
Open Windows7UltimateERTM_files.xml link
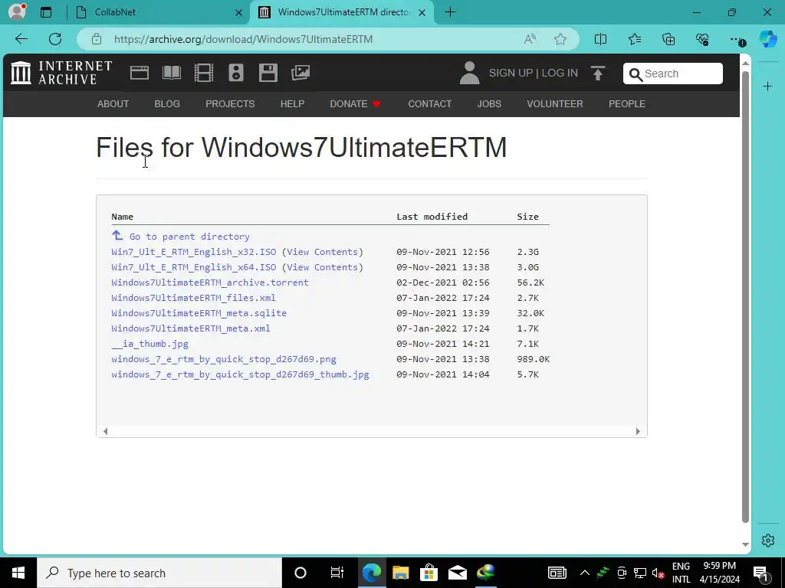point(193,298)
